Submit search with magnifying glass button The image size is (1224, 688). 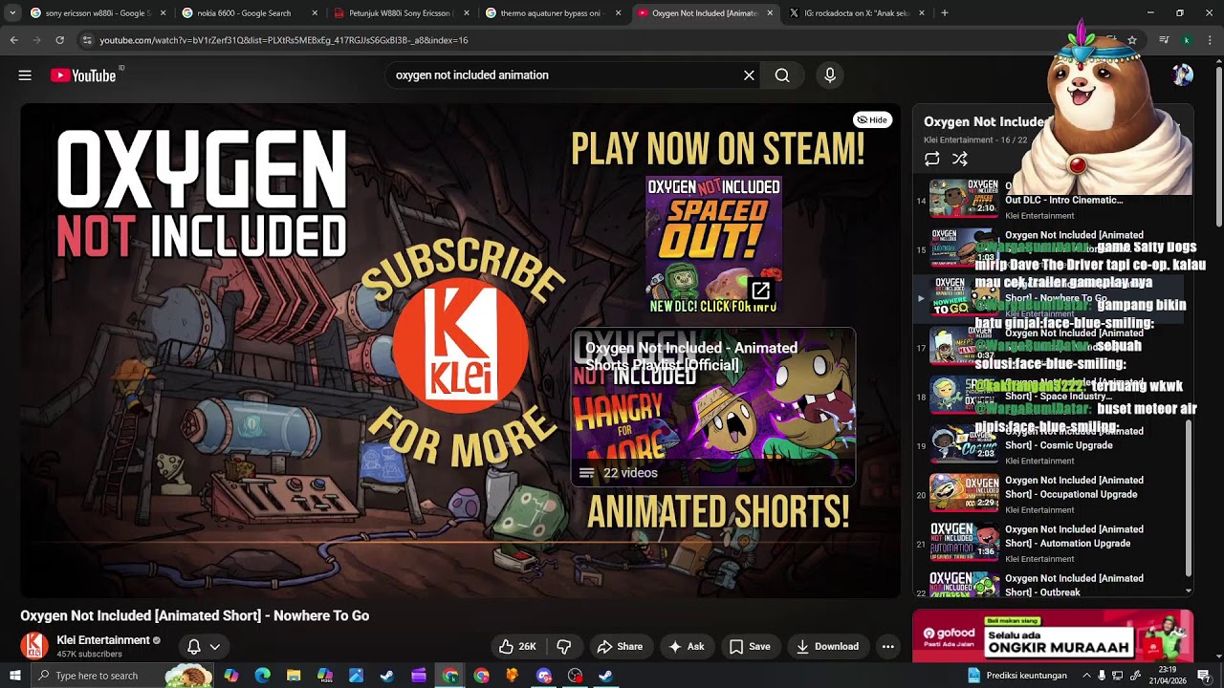tap(782, 75)
